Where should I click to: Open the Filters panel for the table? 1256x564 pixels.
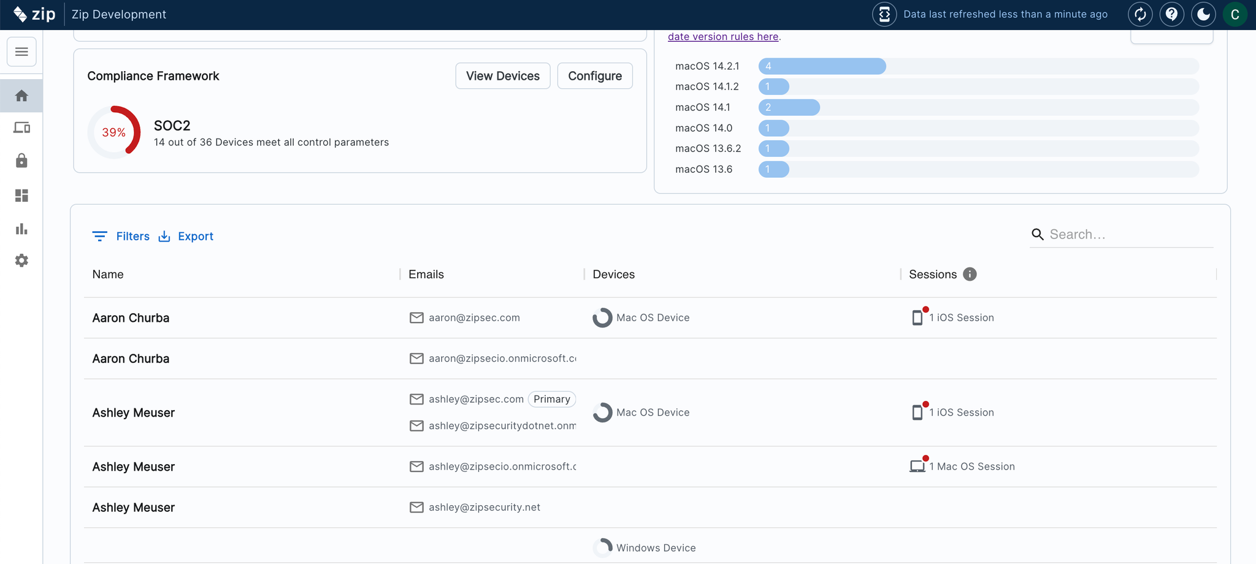tap(121, 236)
